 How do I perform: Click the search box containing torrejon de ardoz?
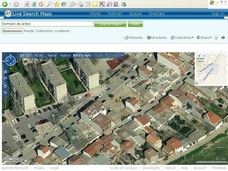47,24
